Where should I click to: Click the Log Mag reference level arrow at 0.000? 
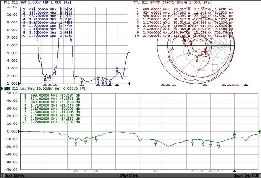18,131
